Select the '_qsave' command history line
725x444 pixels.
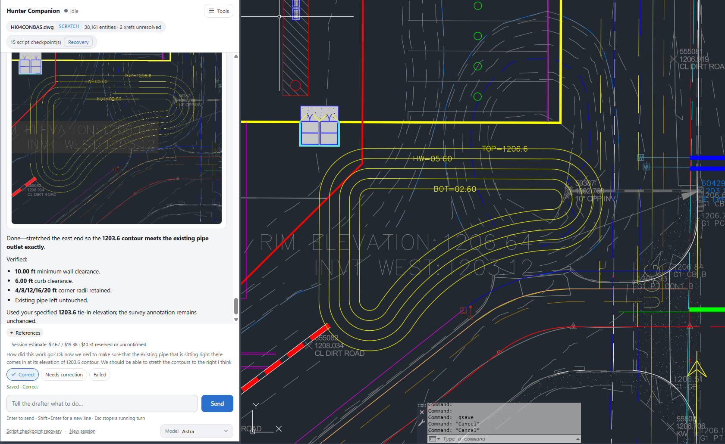[451, 417]
